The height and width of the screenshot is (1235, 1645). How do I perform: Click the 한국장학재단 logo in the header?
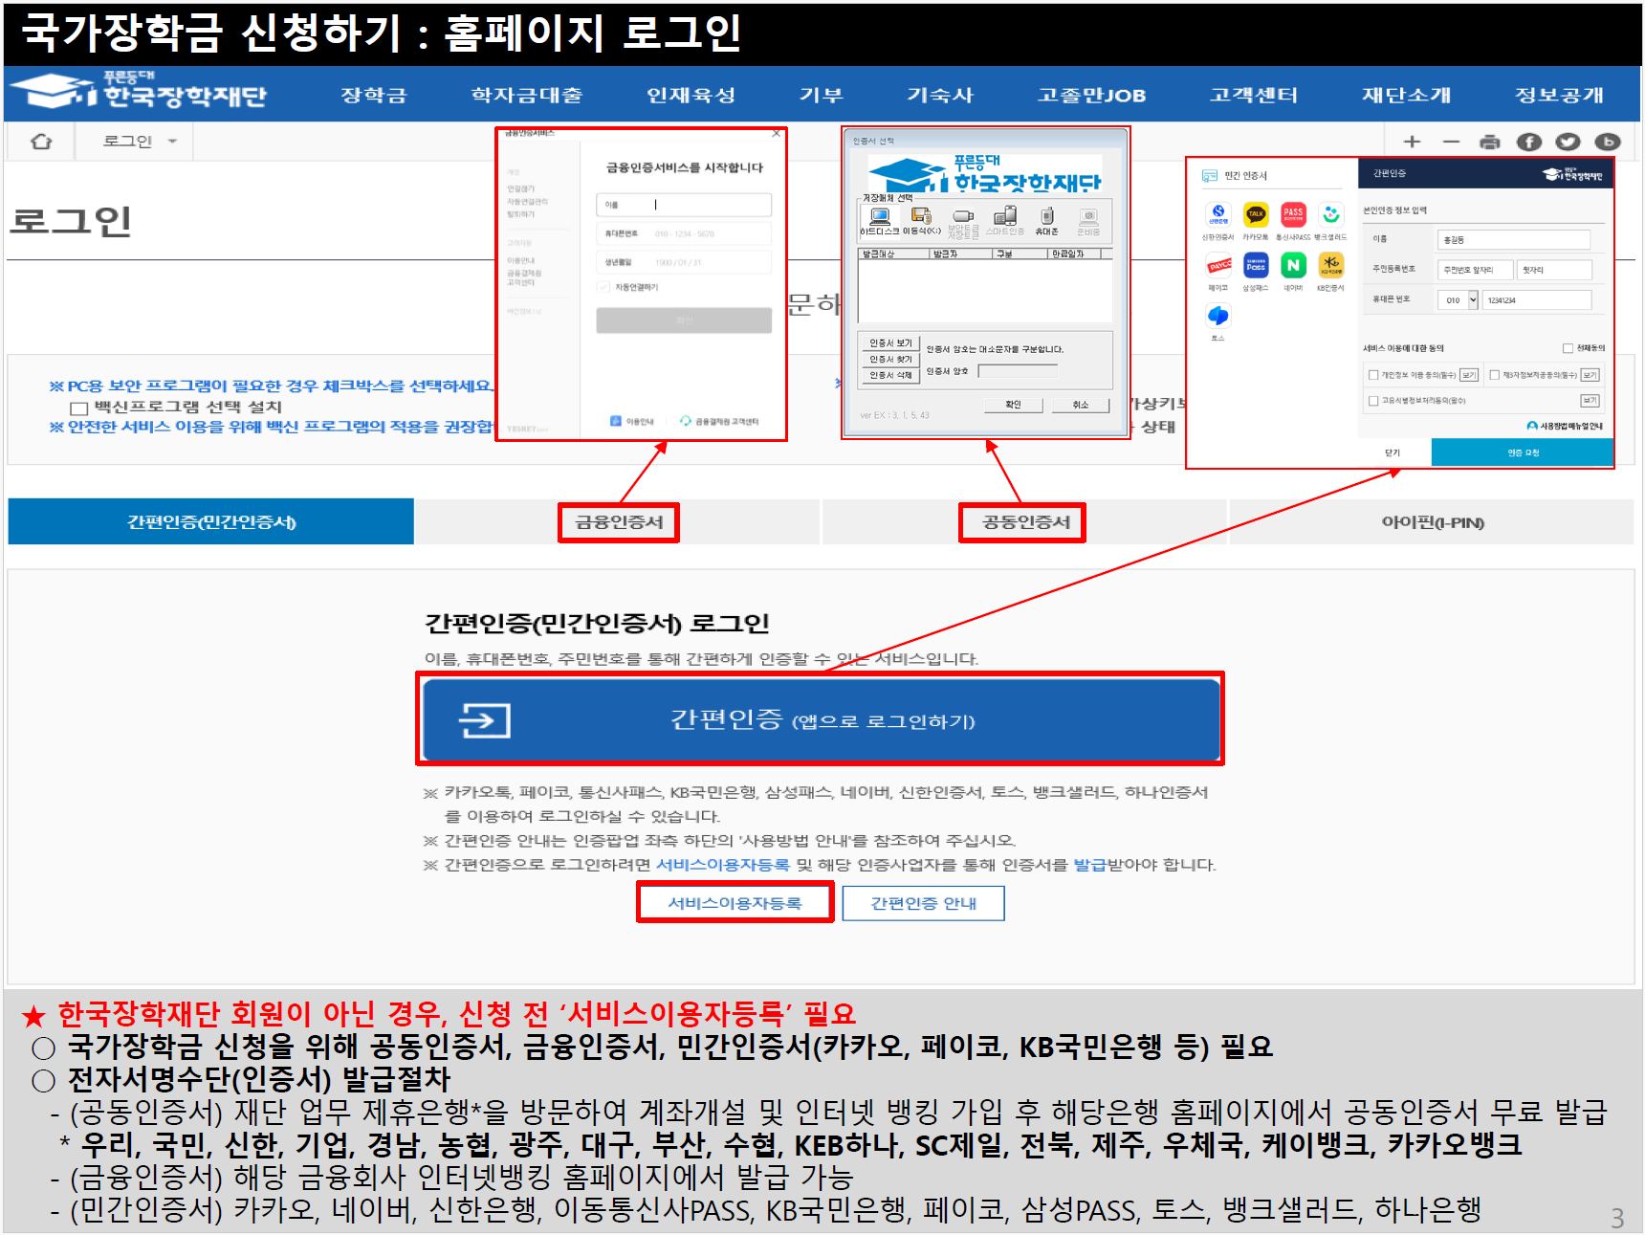tap(140, 91)
